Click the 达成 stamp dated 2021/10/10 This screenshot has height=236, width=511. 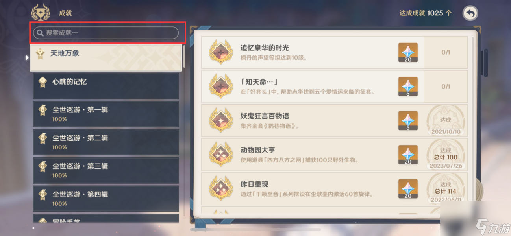coord(446,120)
